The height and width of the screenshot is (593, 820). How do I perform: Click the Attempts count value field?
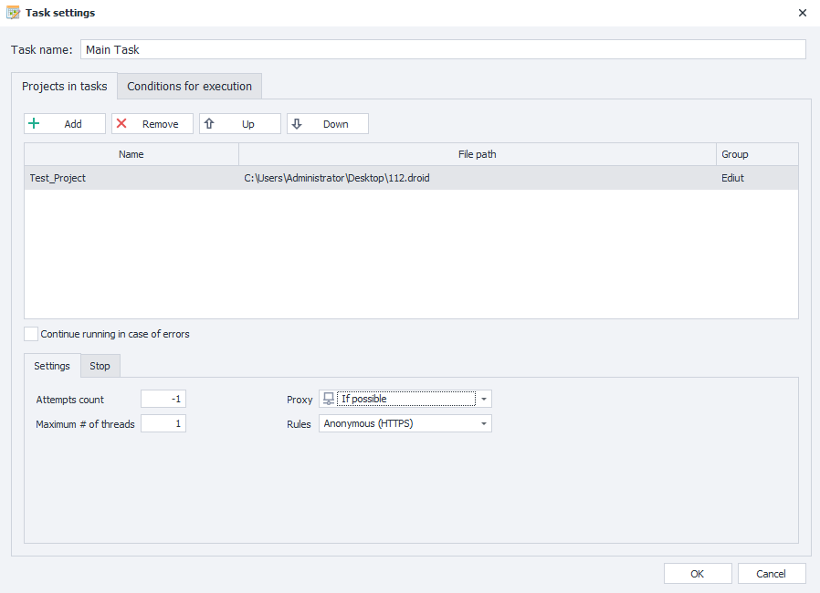163,399
